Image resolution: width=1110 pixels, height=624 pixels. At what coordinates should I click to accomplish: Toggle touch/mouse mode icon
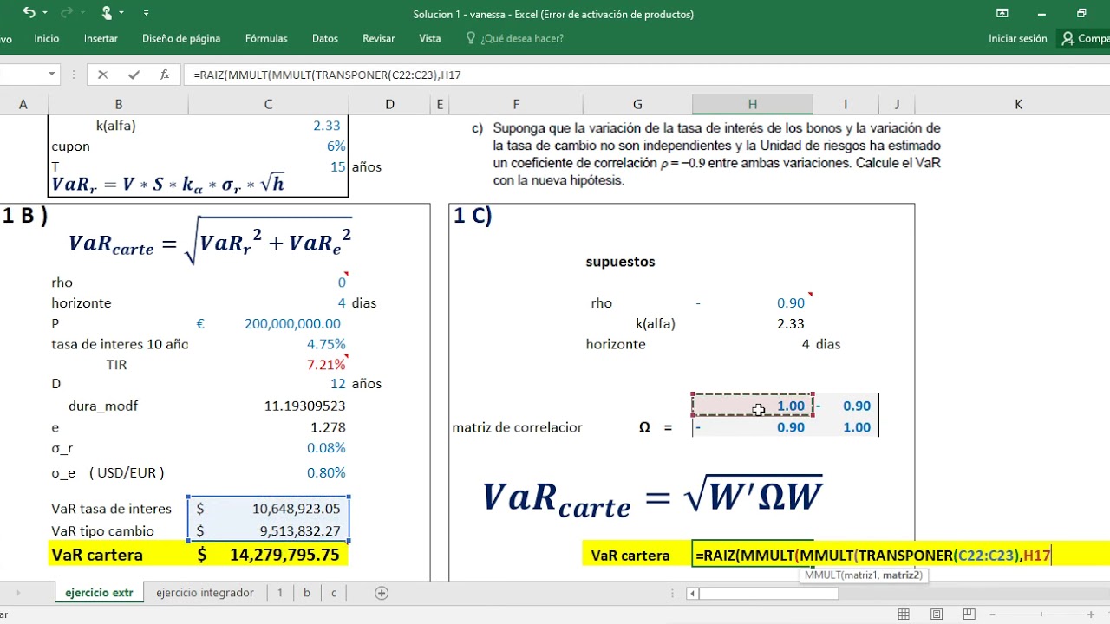[x=107, y=13]
